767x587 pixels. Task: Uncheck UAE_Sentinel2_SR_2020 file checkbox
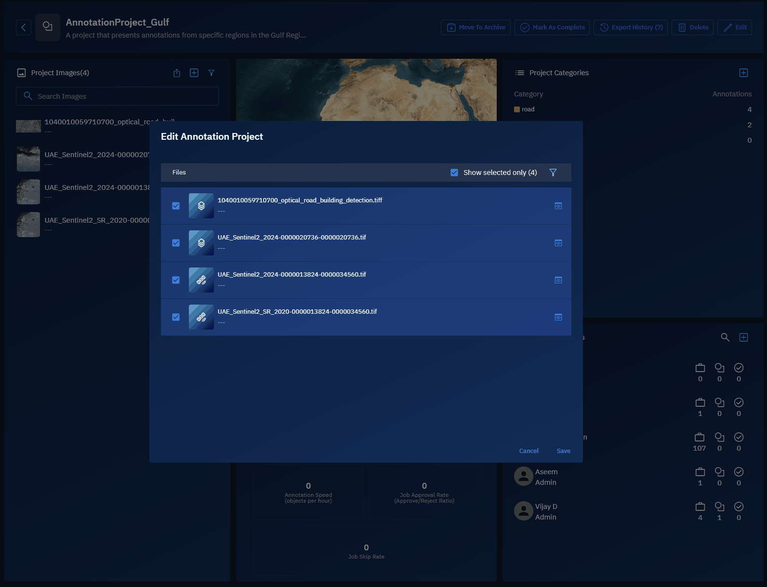(176, 317)
